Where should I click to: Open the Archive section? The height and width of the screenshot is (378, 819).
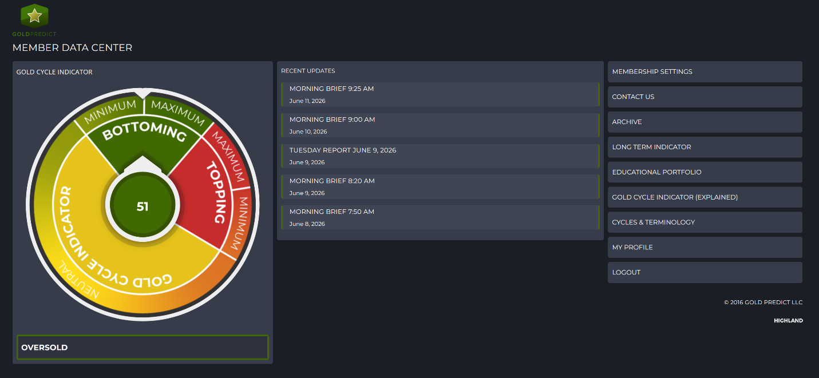click(705, 122)
